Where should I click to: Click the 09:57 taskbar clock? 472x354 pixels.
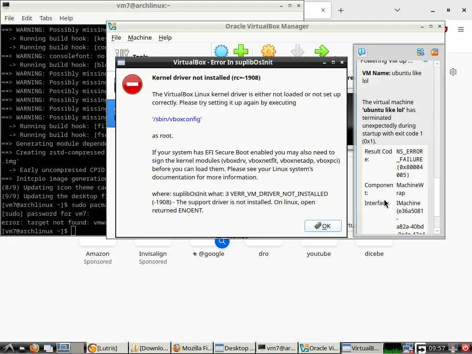coord(437,348)
